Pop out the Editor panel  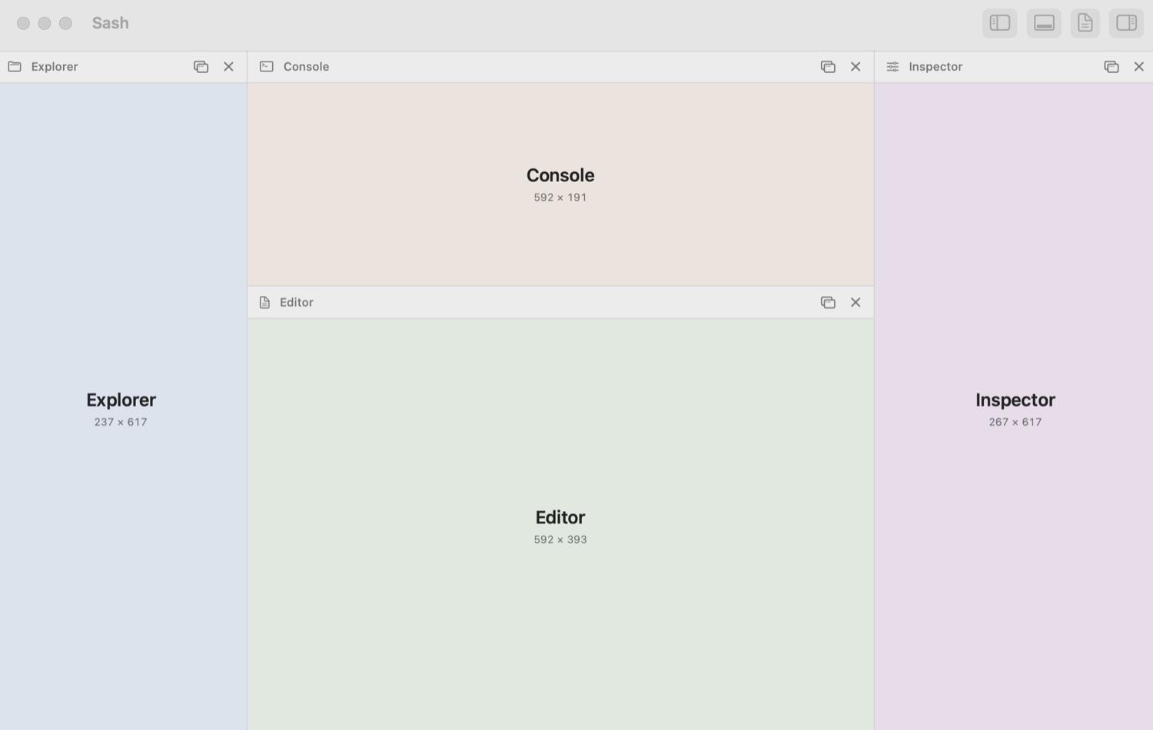coord(828,303)
